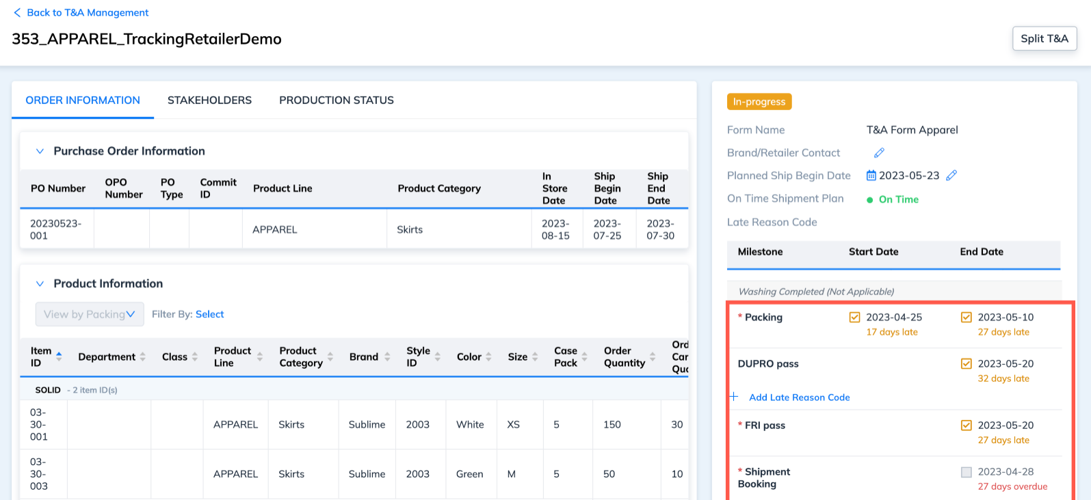Screen dimensions: 1091x500
Task: Click the Split T&A button
Action: coord(1044,38)
